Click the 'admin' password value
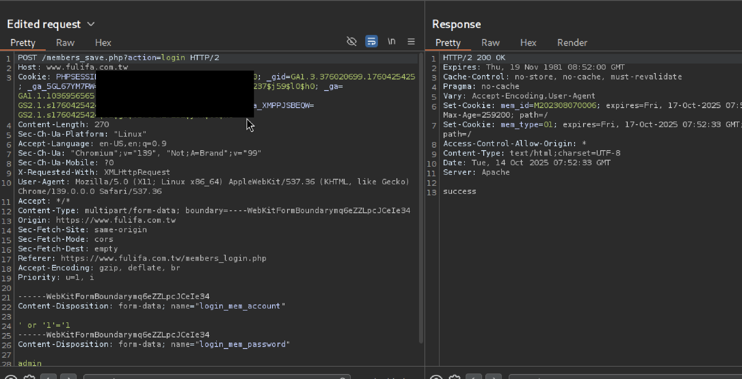Image resolution: width=742 pixels, height=379 pixels. tap(30, 363)
